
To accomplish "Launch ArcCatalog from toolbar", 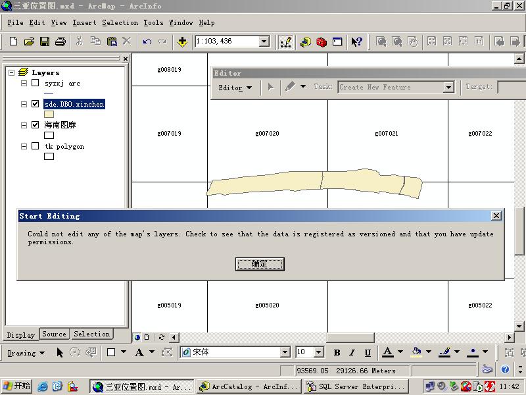I will pos(306,42).
